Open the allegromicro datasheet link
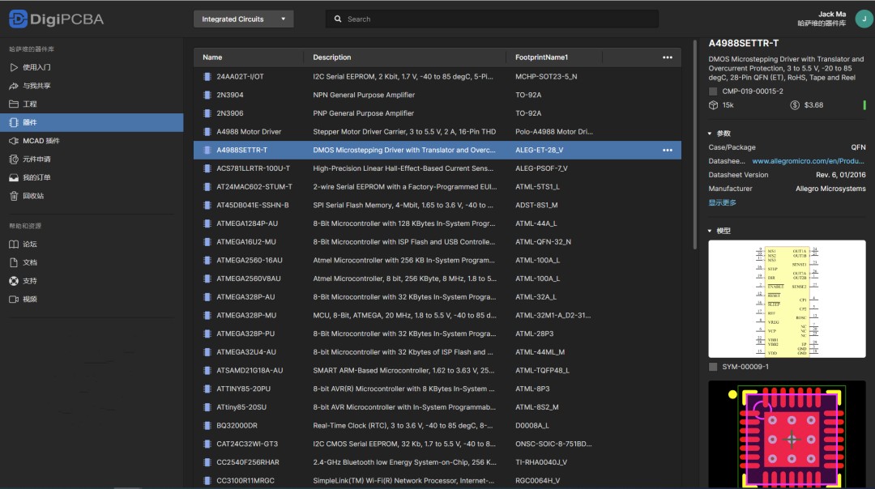This screenshot has width=875, height=489. (x=809, y=161)
